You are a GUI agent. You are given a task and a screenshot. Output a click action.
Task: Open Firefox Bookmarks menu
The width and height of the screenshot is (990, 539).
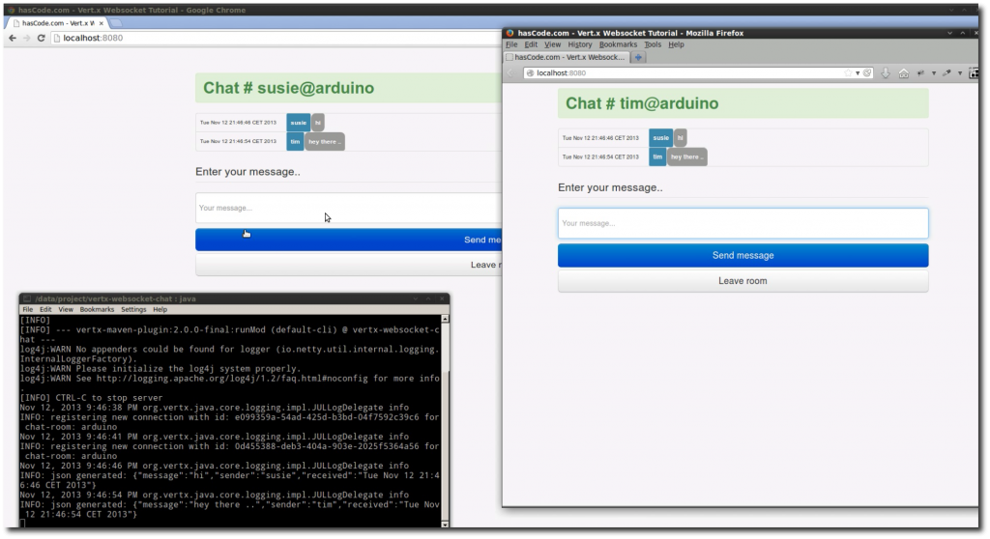point(618,44)
